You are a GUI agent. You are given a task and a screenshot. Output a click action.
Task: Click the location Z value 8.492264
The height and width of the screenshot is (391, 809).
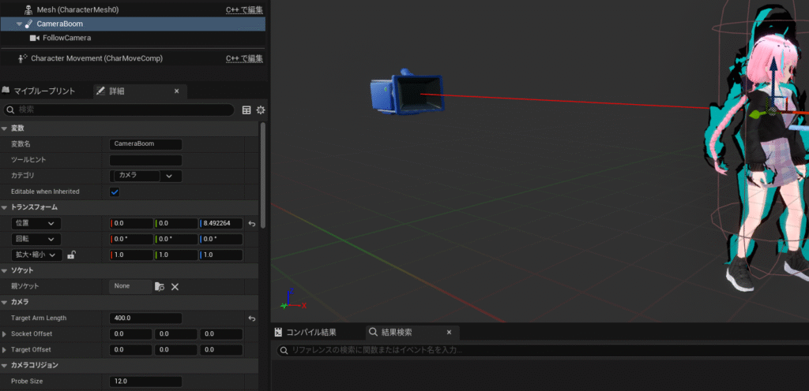221,223
